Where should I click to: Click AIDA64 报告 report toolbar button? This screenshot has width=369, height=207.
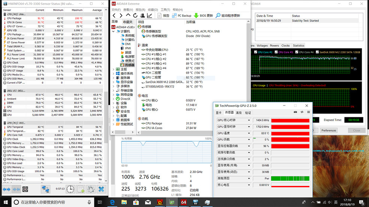(x=163, y=15)
